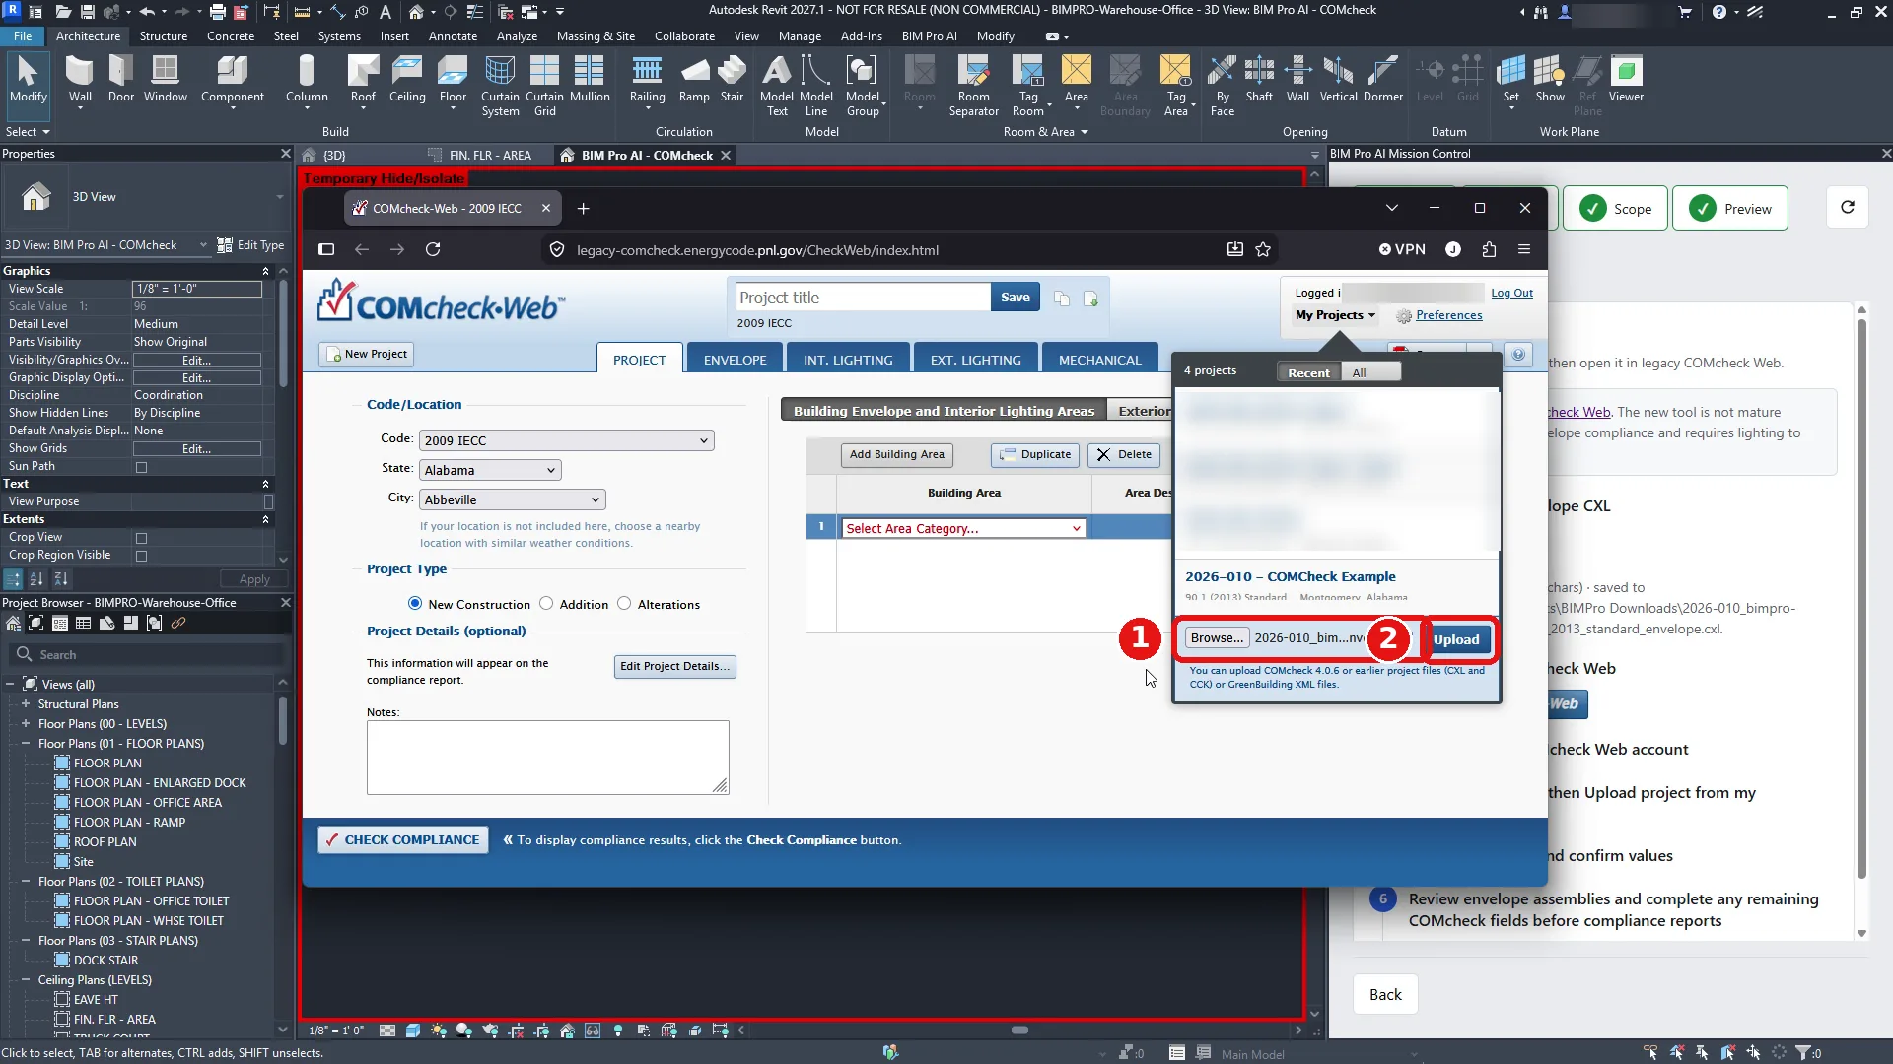Select the Door tool
The image size is (1893, 1064).
pyautogui.click(x=121, y=79)
